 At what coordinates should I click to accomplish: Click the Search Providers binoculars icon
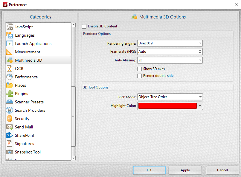tap(10, 110)
